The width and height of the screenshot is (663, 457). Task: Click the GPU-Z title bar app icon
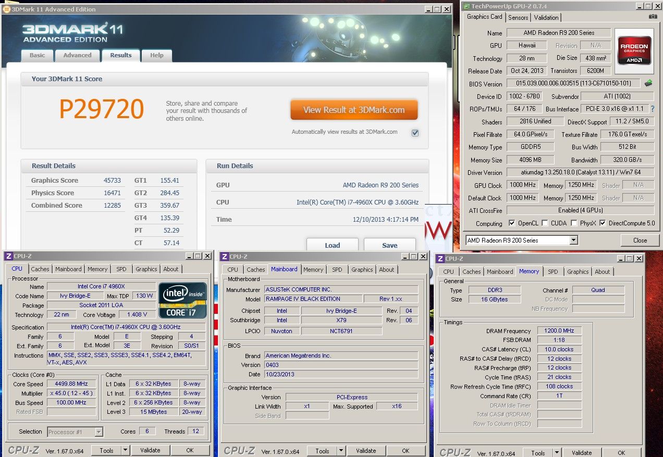(x=466, y=6)
